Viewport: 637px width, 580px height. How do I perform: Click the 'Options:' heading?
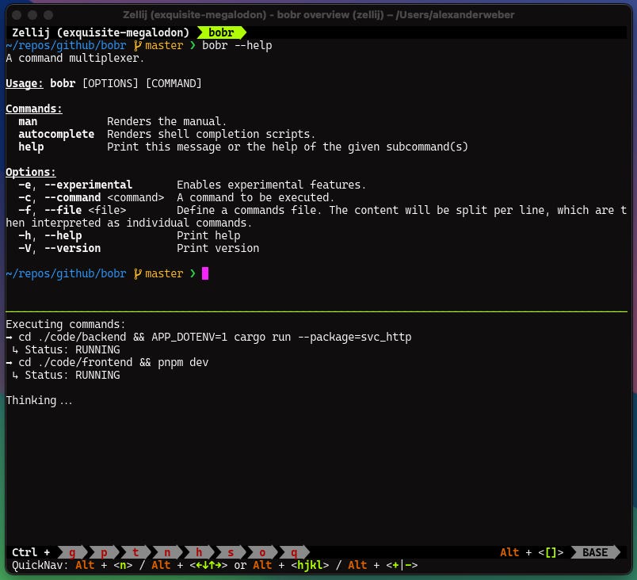click(31, 172)
